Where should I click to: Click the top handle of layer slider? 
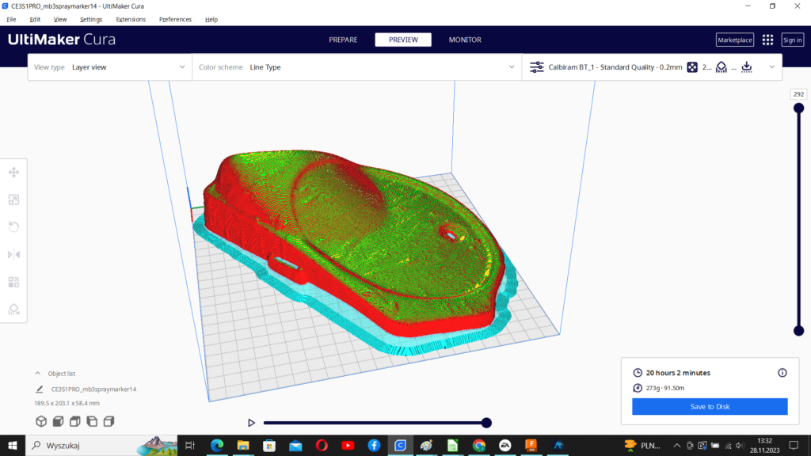(x=798, y=108)
